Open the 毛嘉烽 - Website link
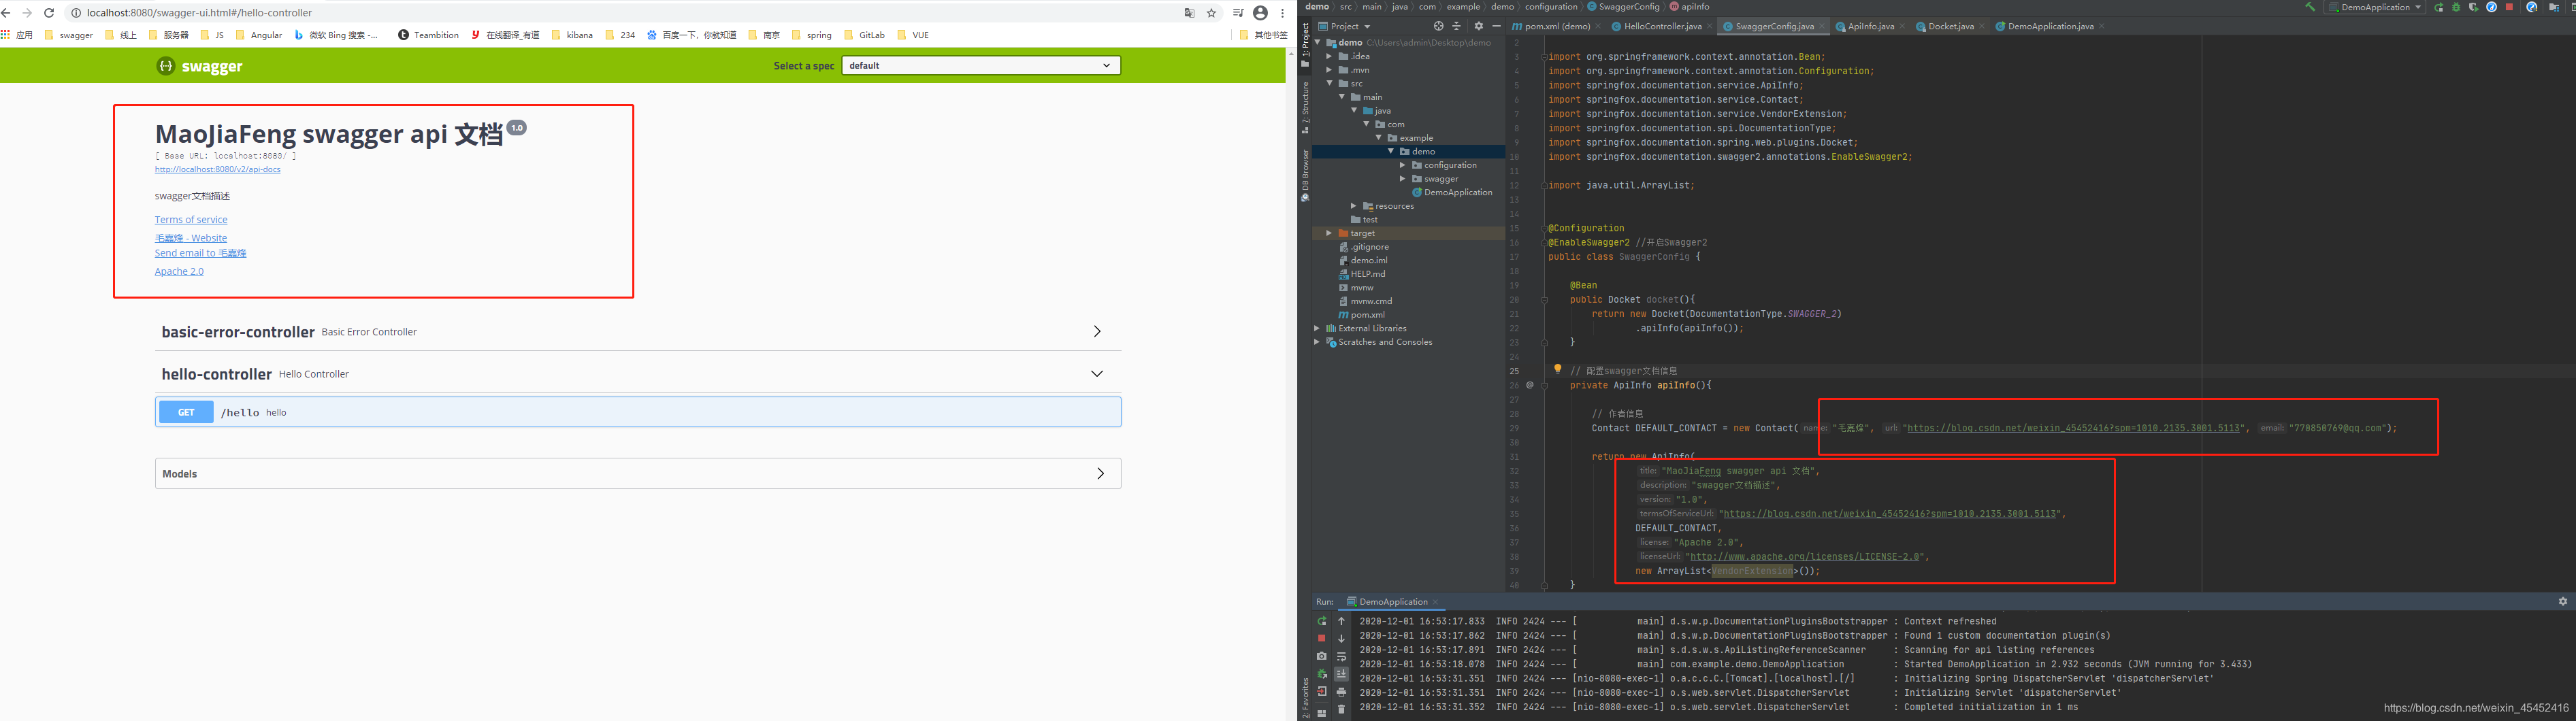 [191, 238]
